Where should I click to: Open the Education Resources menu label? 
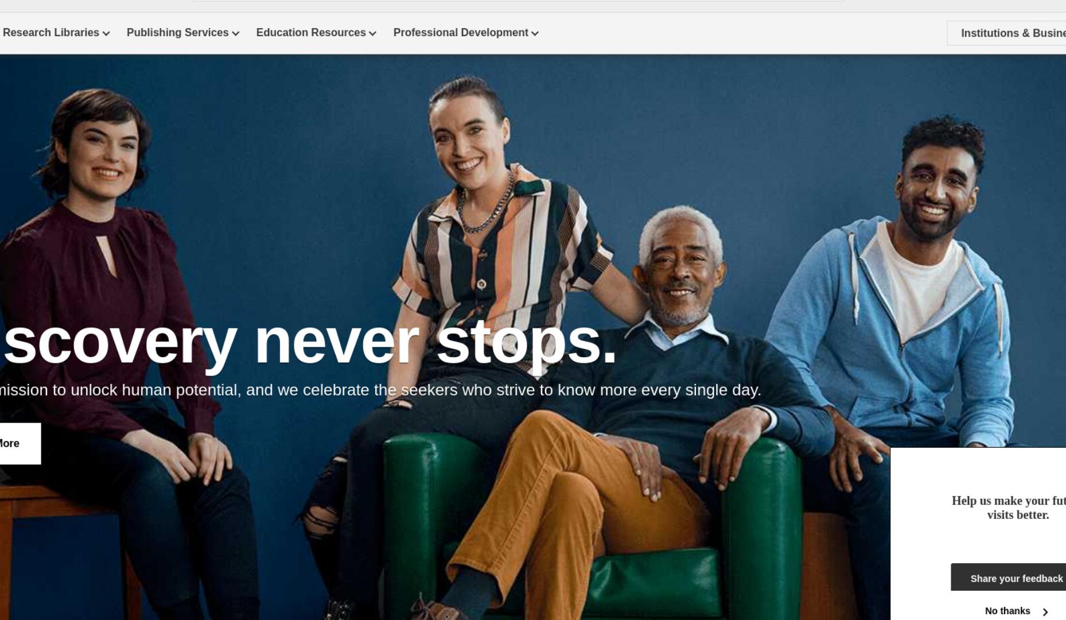tap(311, 33)
